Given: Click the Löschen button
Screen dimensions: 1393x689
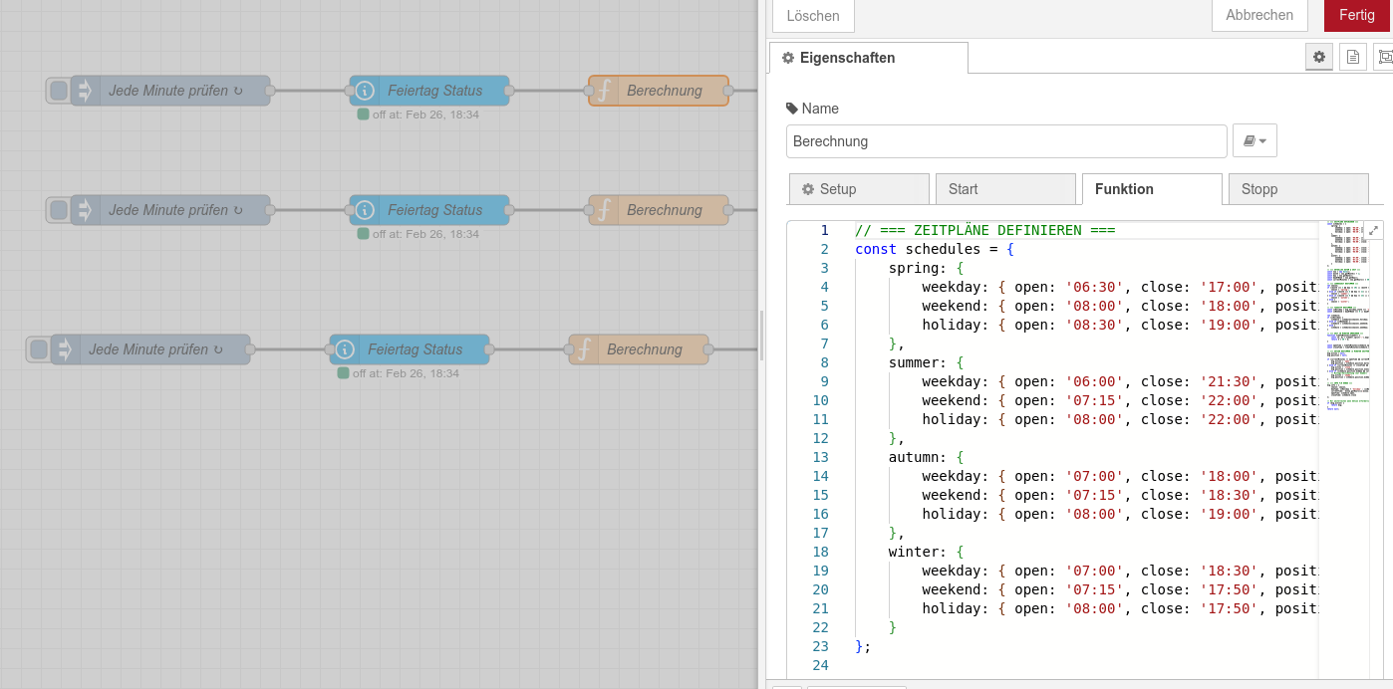Looking at the screenshot, I should point(812,15).
